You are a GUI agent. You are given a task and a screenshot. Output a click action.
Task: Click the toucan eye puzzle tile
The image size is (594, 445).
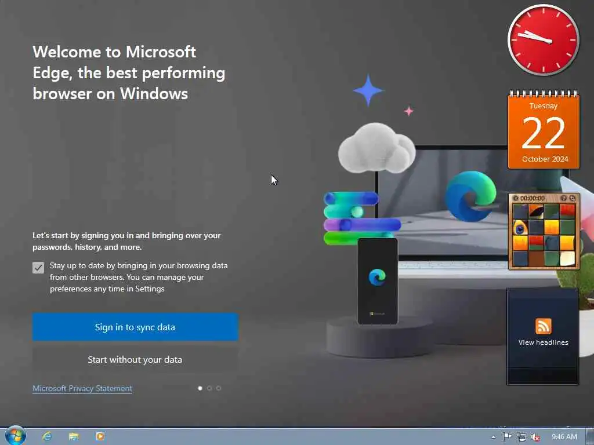tap(520, 228)
